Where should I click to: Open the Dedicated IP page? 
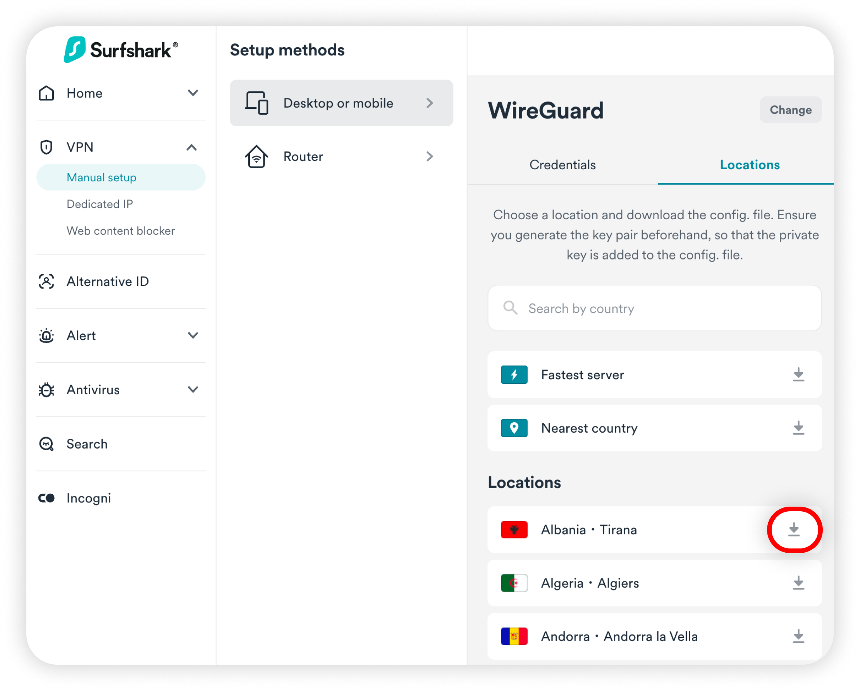click(x=100, y=204)
